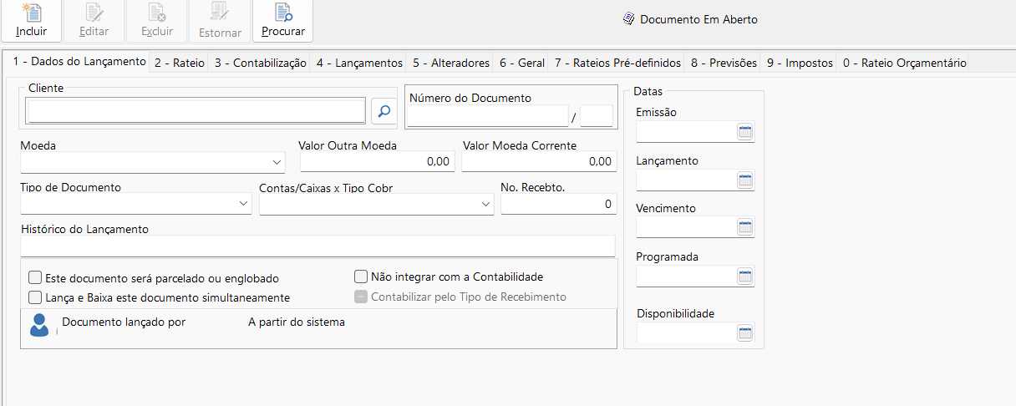This screenshot has height=406, width=1016.
Task: Open the Lançamento date calendar icon
Action: tap(745, 180)
